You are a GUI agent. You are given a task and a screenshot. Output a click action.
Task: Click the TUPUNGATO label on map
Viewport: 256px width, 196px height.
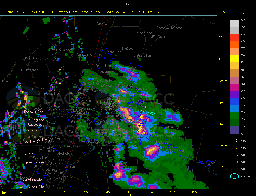pos(51,151)
